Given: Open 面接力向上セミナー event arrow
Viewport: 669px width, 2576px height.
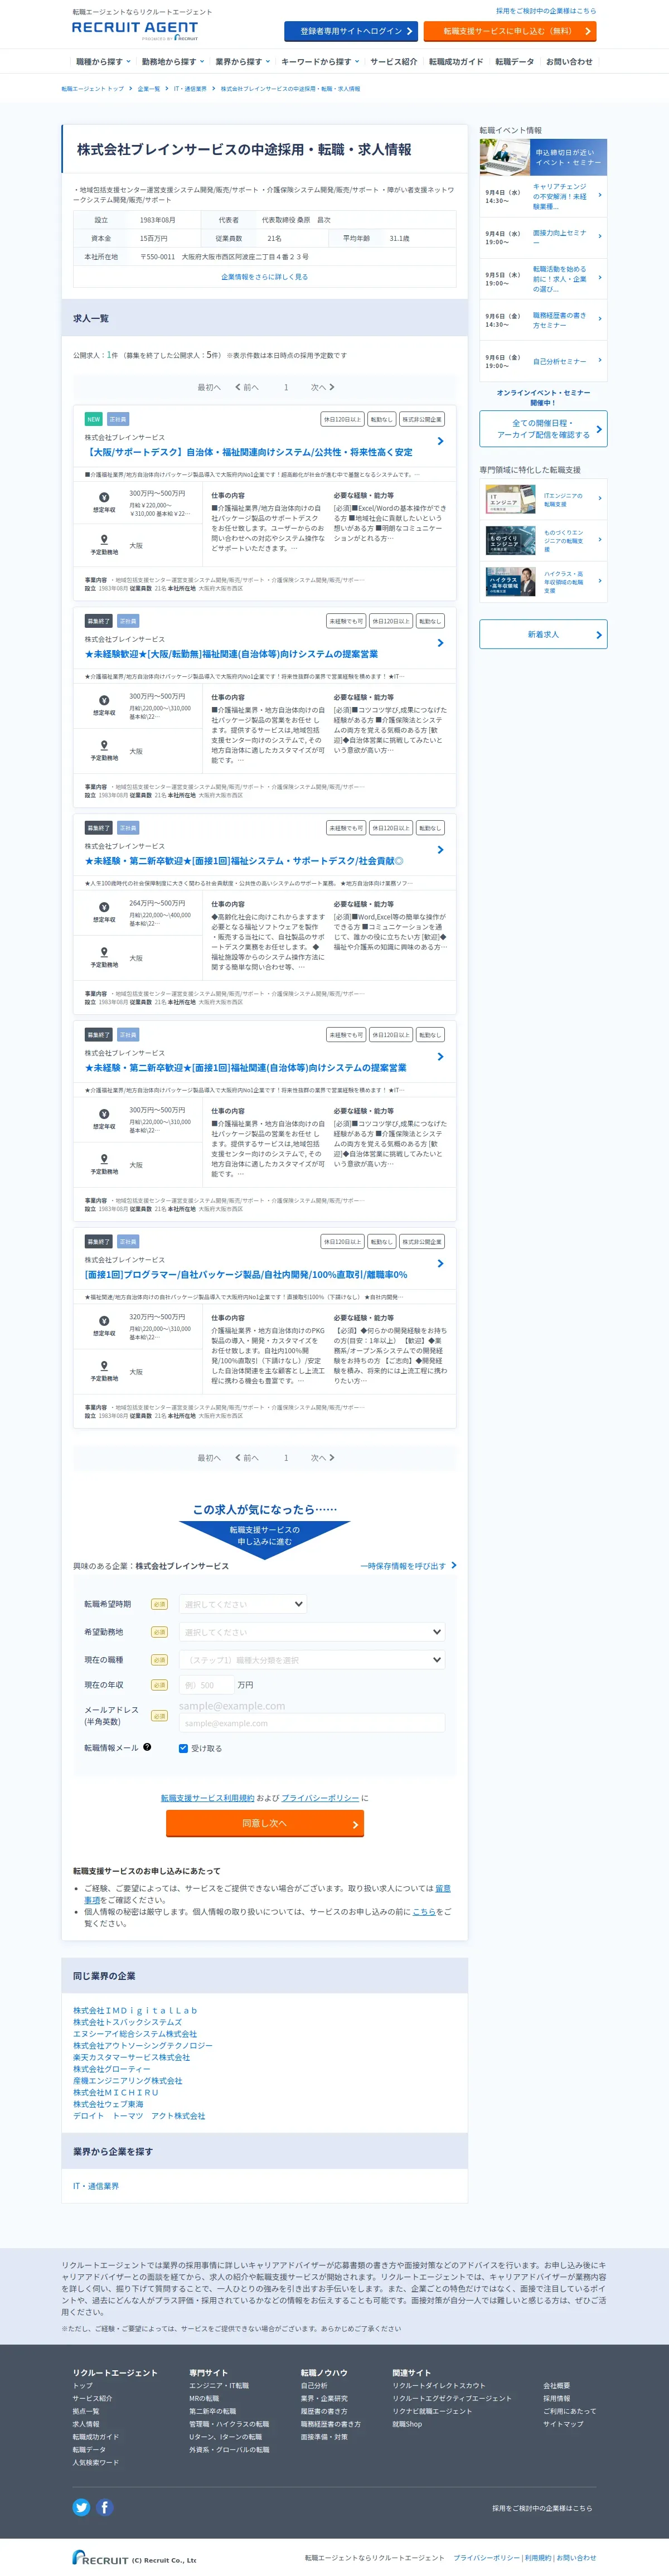Looking at the screenshot, I should [x=599, y=237].
